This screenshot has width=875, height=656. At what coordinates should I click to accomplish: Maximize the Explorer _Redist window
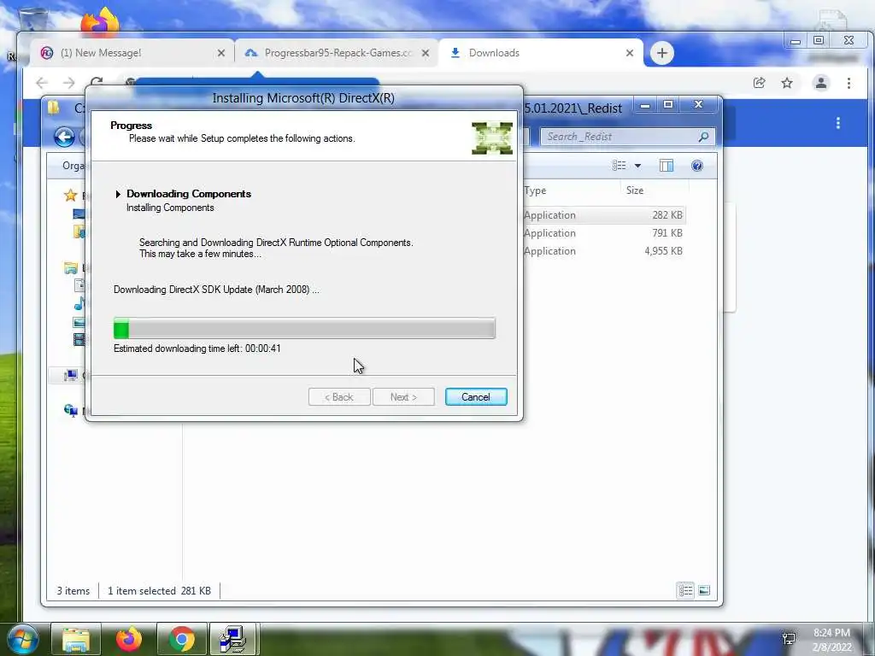coord(668,105)
